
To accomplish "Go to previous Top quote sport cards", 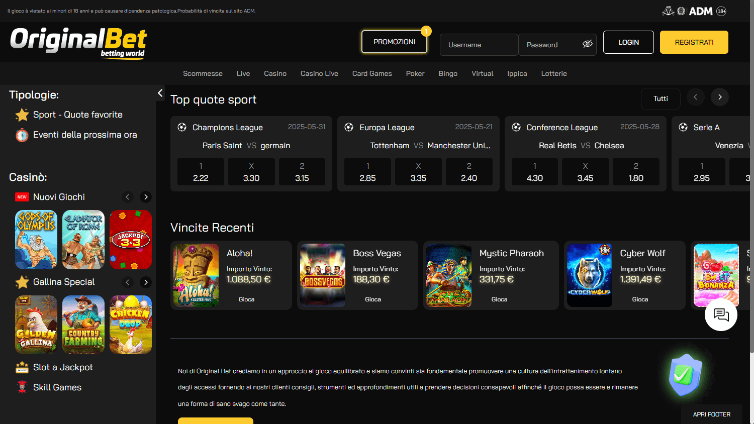I will tap(696, 97).
